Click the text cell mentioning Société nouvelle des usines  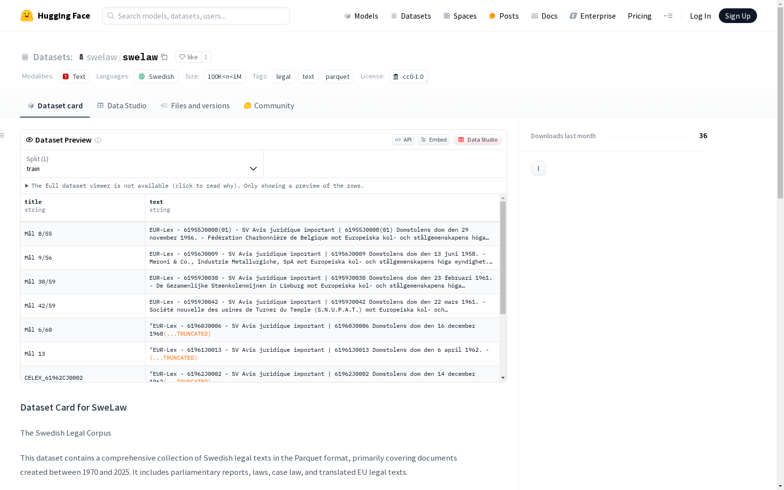click(x=322, y=306)
